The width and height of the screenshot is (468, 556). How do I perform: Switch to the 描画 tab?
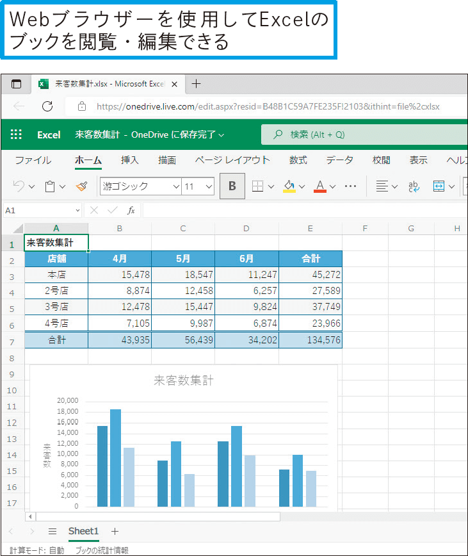point(167,160)
